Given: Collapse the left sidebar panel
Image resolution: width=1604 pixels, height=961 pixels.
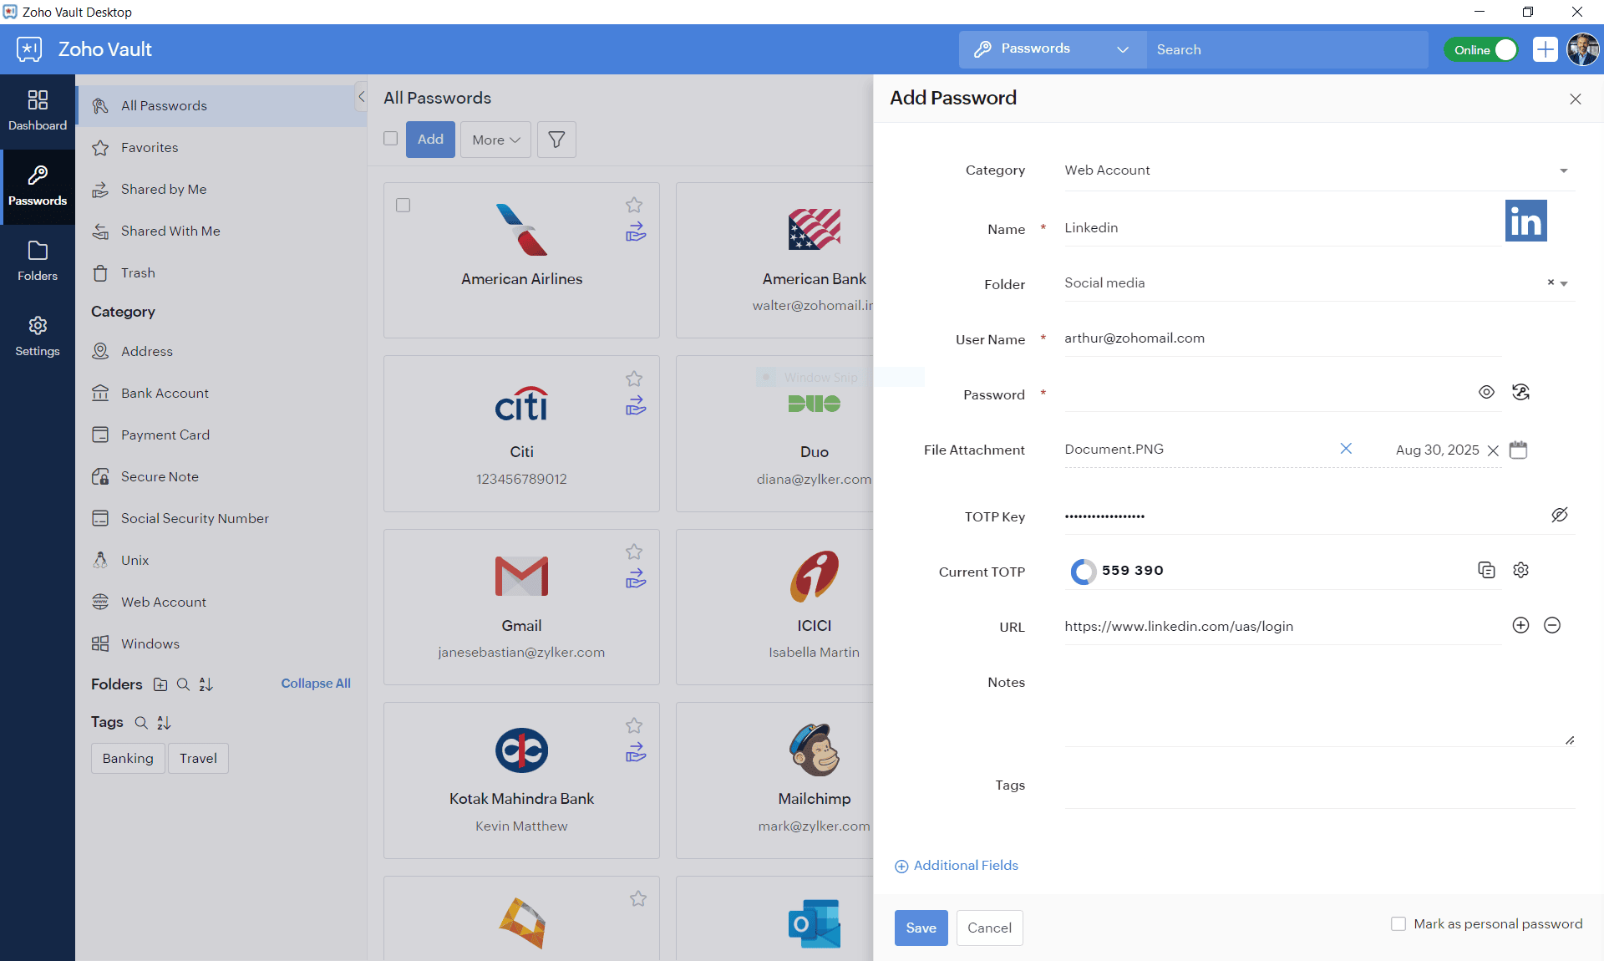Looking at the screenshot, I should point(361,97).
